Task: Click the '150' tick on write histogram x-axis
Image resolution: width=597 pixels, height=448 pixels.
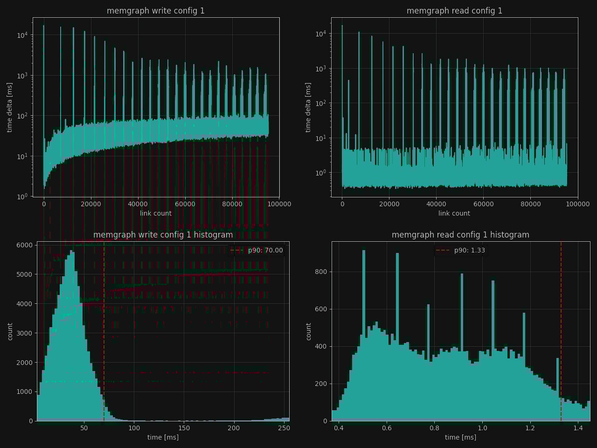Action: (x=184, y=428)
